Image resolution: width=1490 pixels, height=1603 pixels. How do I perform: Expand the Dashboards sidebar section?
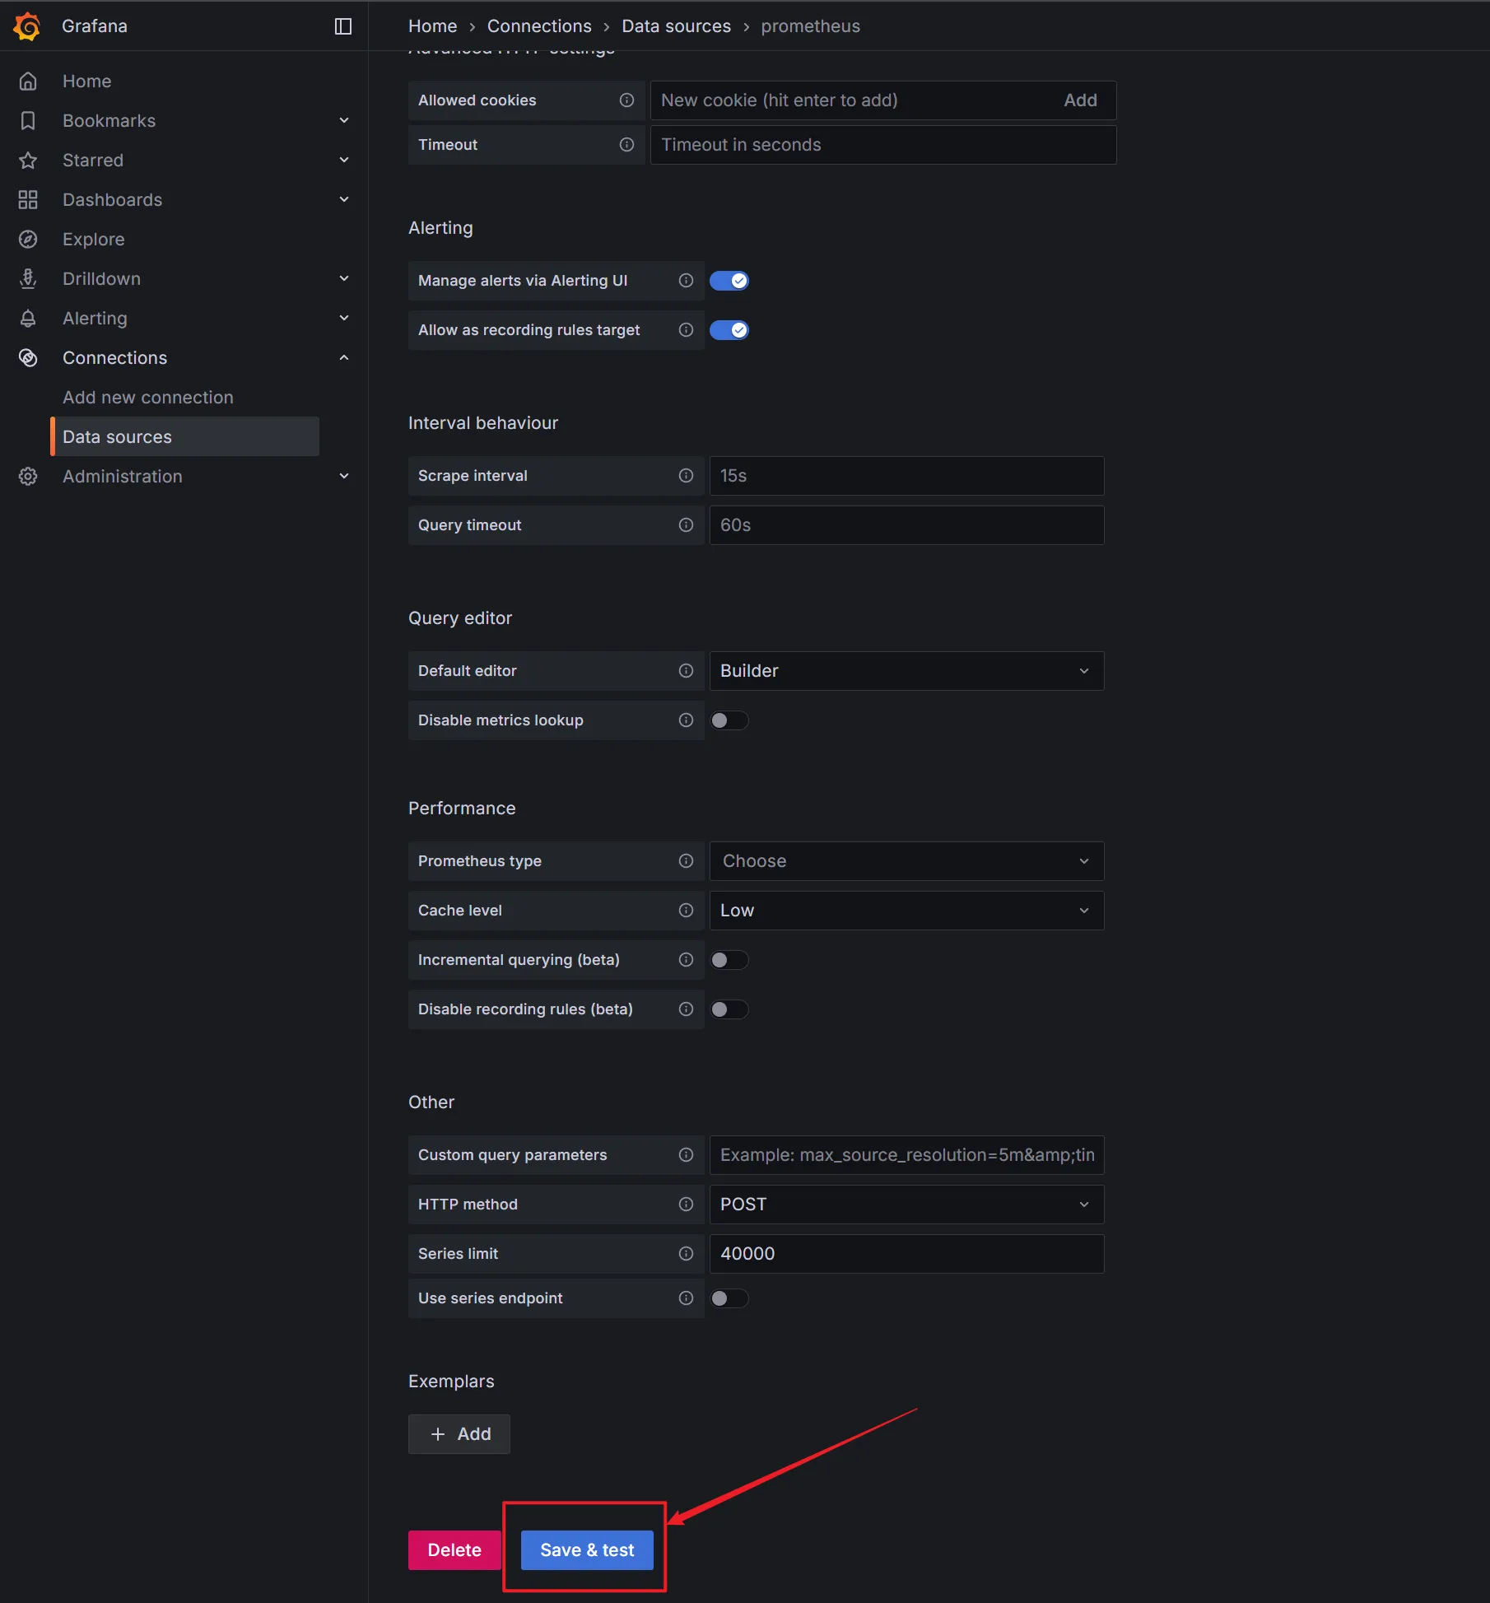(343, 199)
